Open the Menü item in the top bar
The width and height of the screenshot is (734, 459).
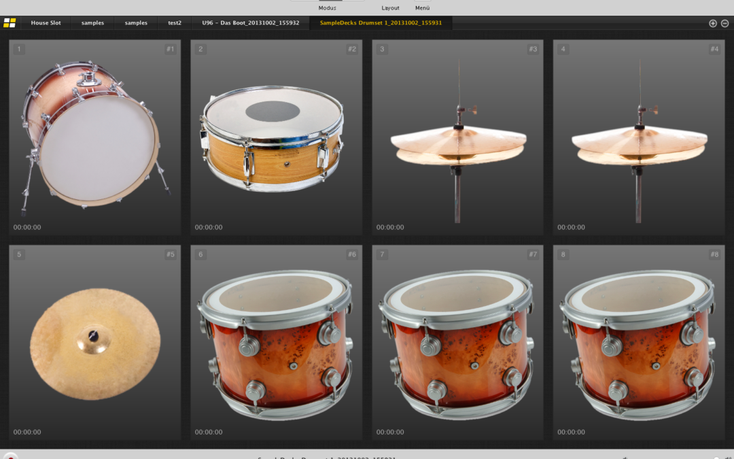[x=422, y=8]
